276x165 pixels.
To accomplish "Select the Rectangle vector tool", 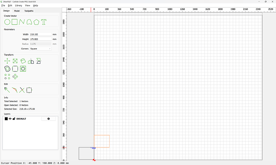I will [14, 22].
